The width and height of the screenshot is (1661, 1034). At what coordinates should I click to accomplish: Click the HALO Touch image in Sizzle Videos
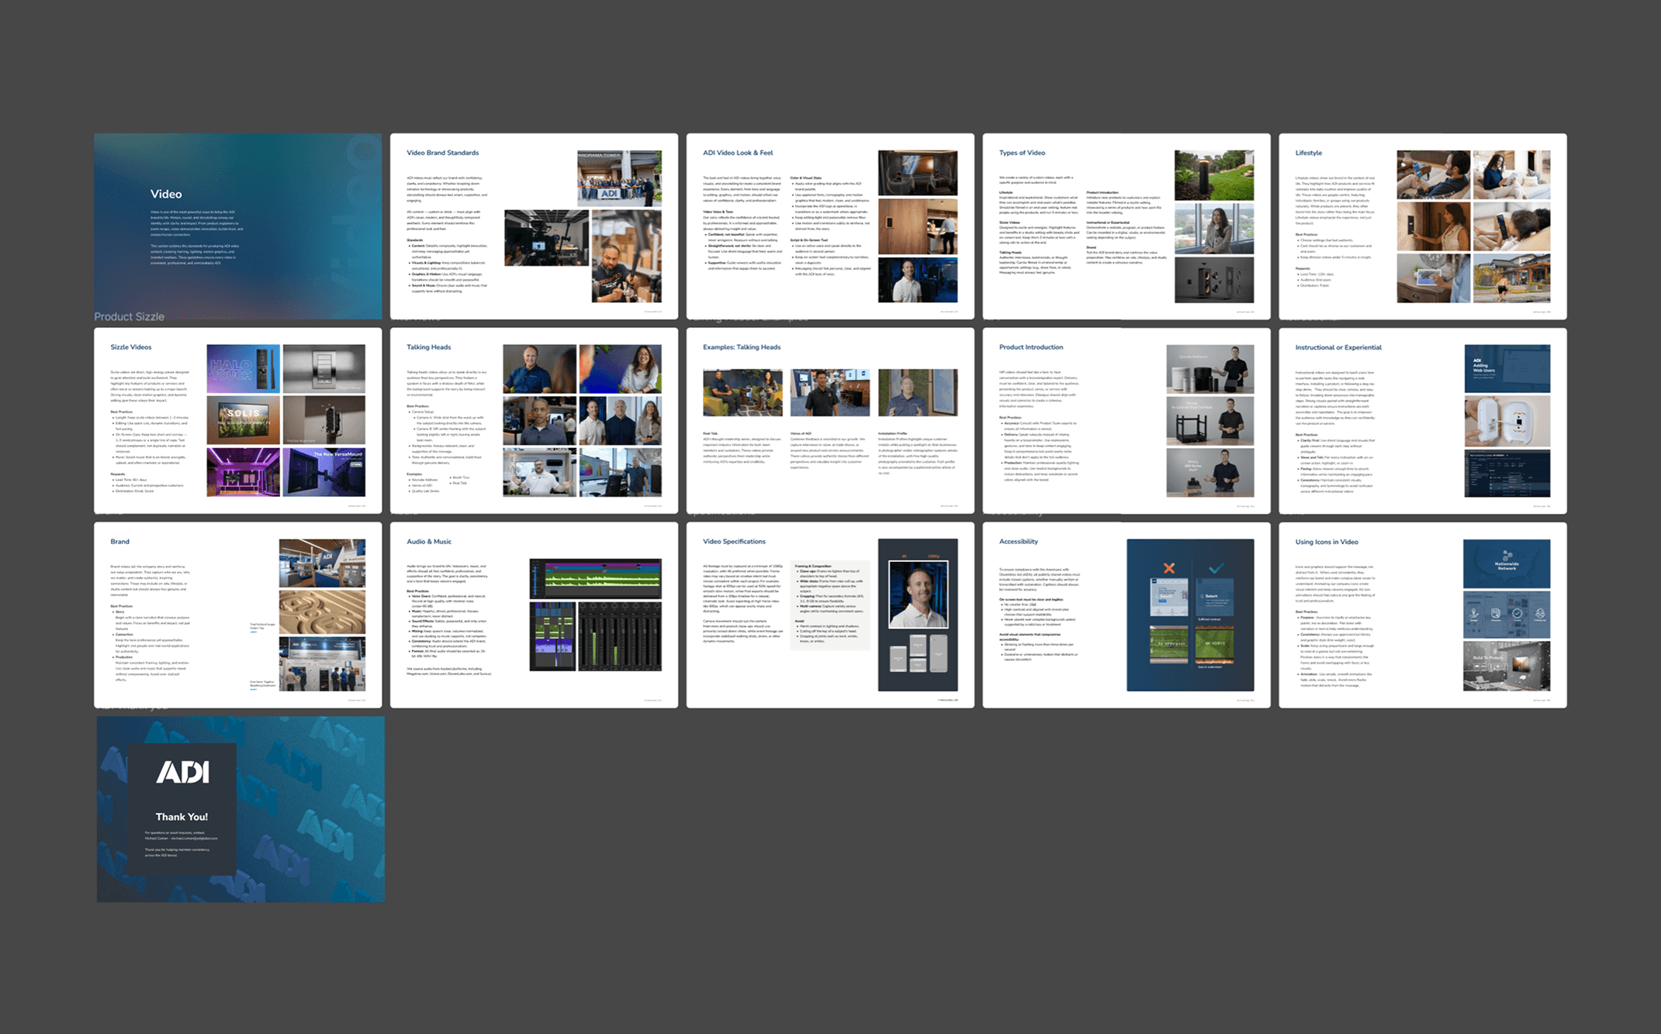click(243, 368)
